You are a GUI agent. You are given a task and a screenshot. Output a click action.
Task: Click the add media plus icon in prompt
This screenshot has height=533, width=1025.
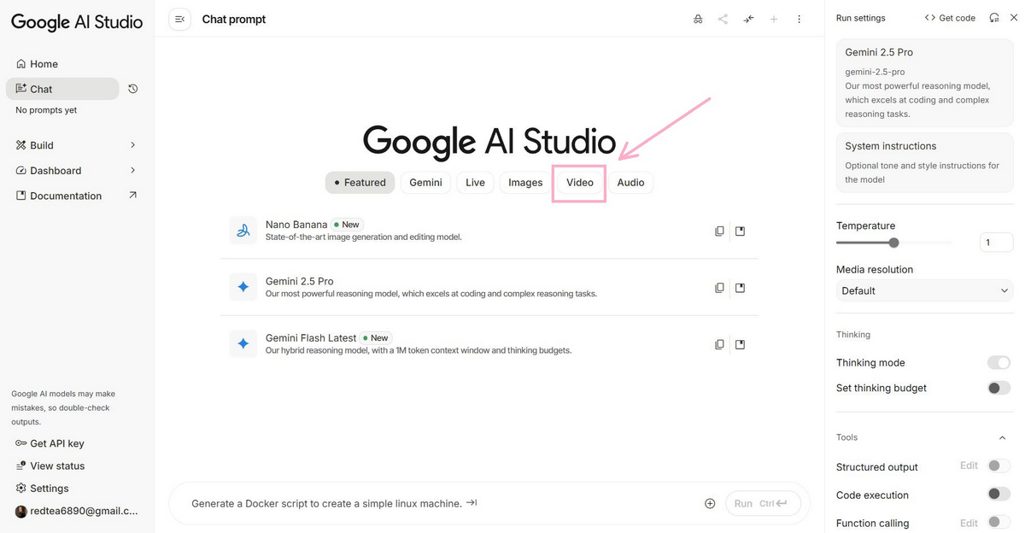[x=710, y=503]
